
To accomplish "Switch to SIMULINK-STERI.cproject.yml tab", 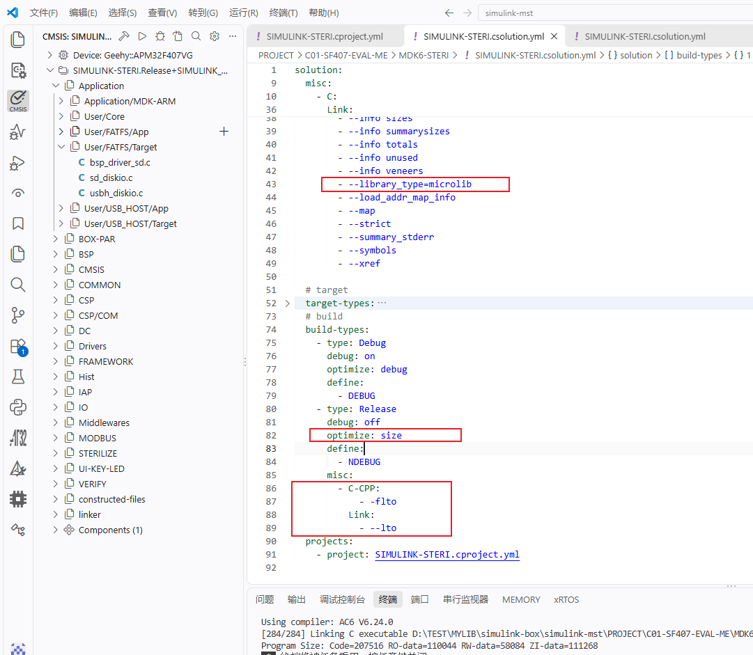I will click(325, 36).
